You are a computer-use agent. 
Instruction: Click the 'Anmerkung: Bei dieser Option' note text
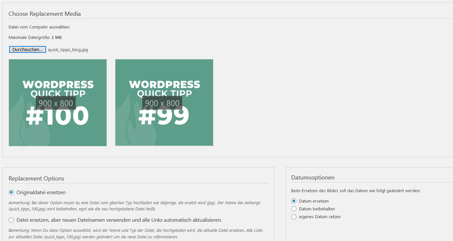click(x=134, y=206)
